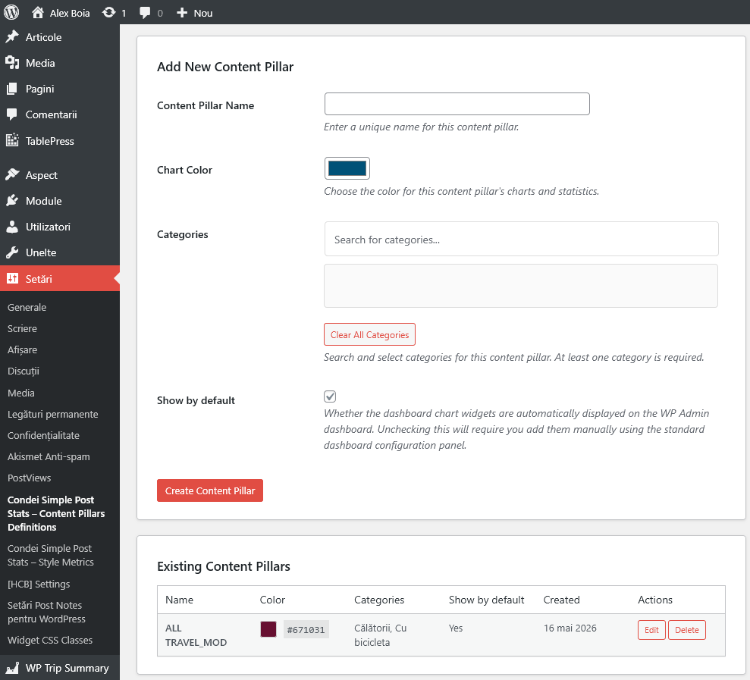Click the Articole pin icon
This screenshot has width=750, height=680.
click(x=12, y=37)
